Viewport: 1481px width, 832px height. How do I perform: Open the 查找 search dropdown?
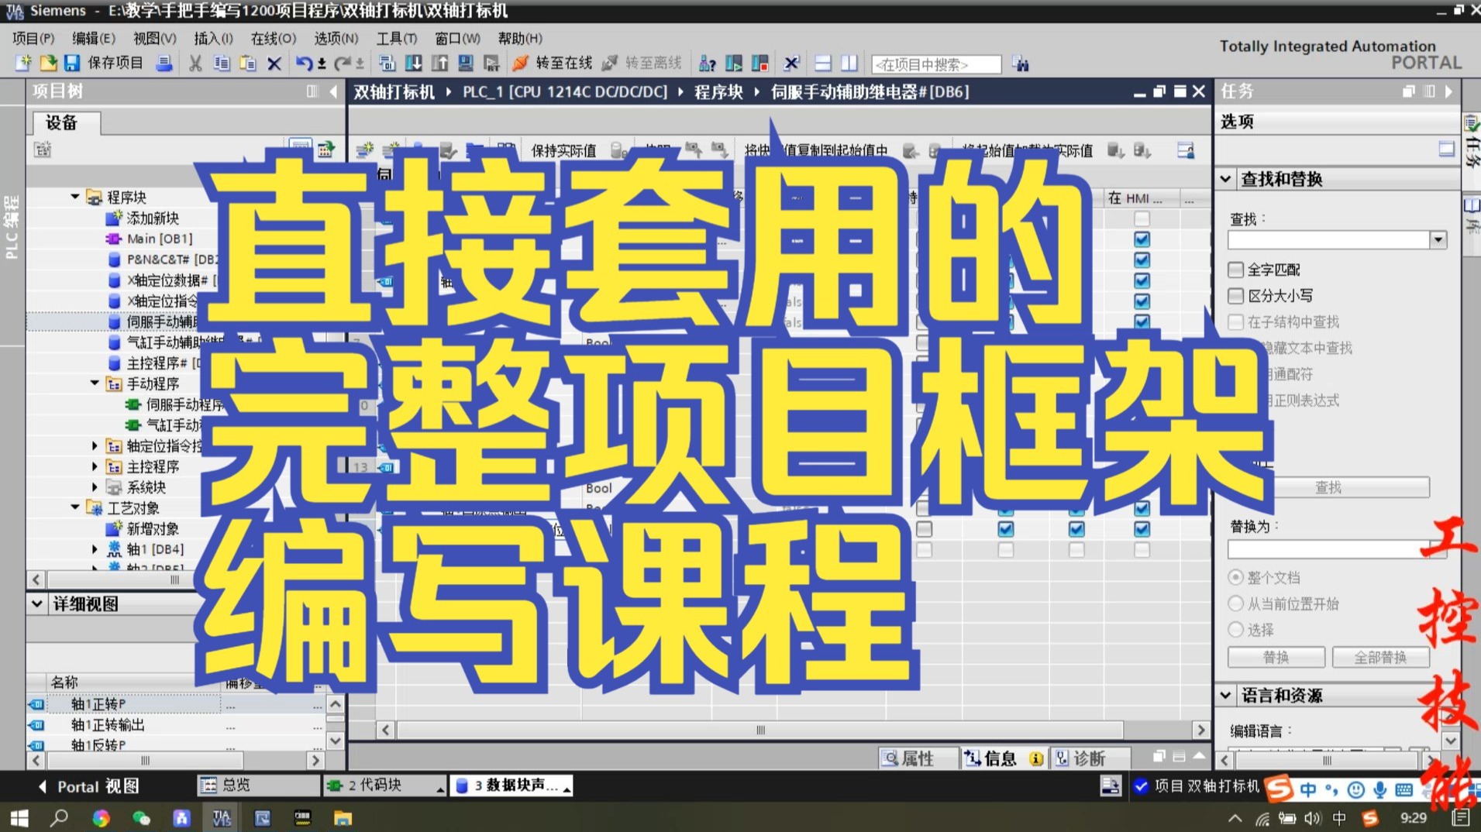pyautogui.click(x=1438, y=239)
